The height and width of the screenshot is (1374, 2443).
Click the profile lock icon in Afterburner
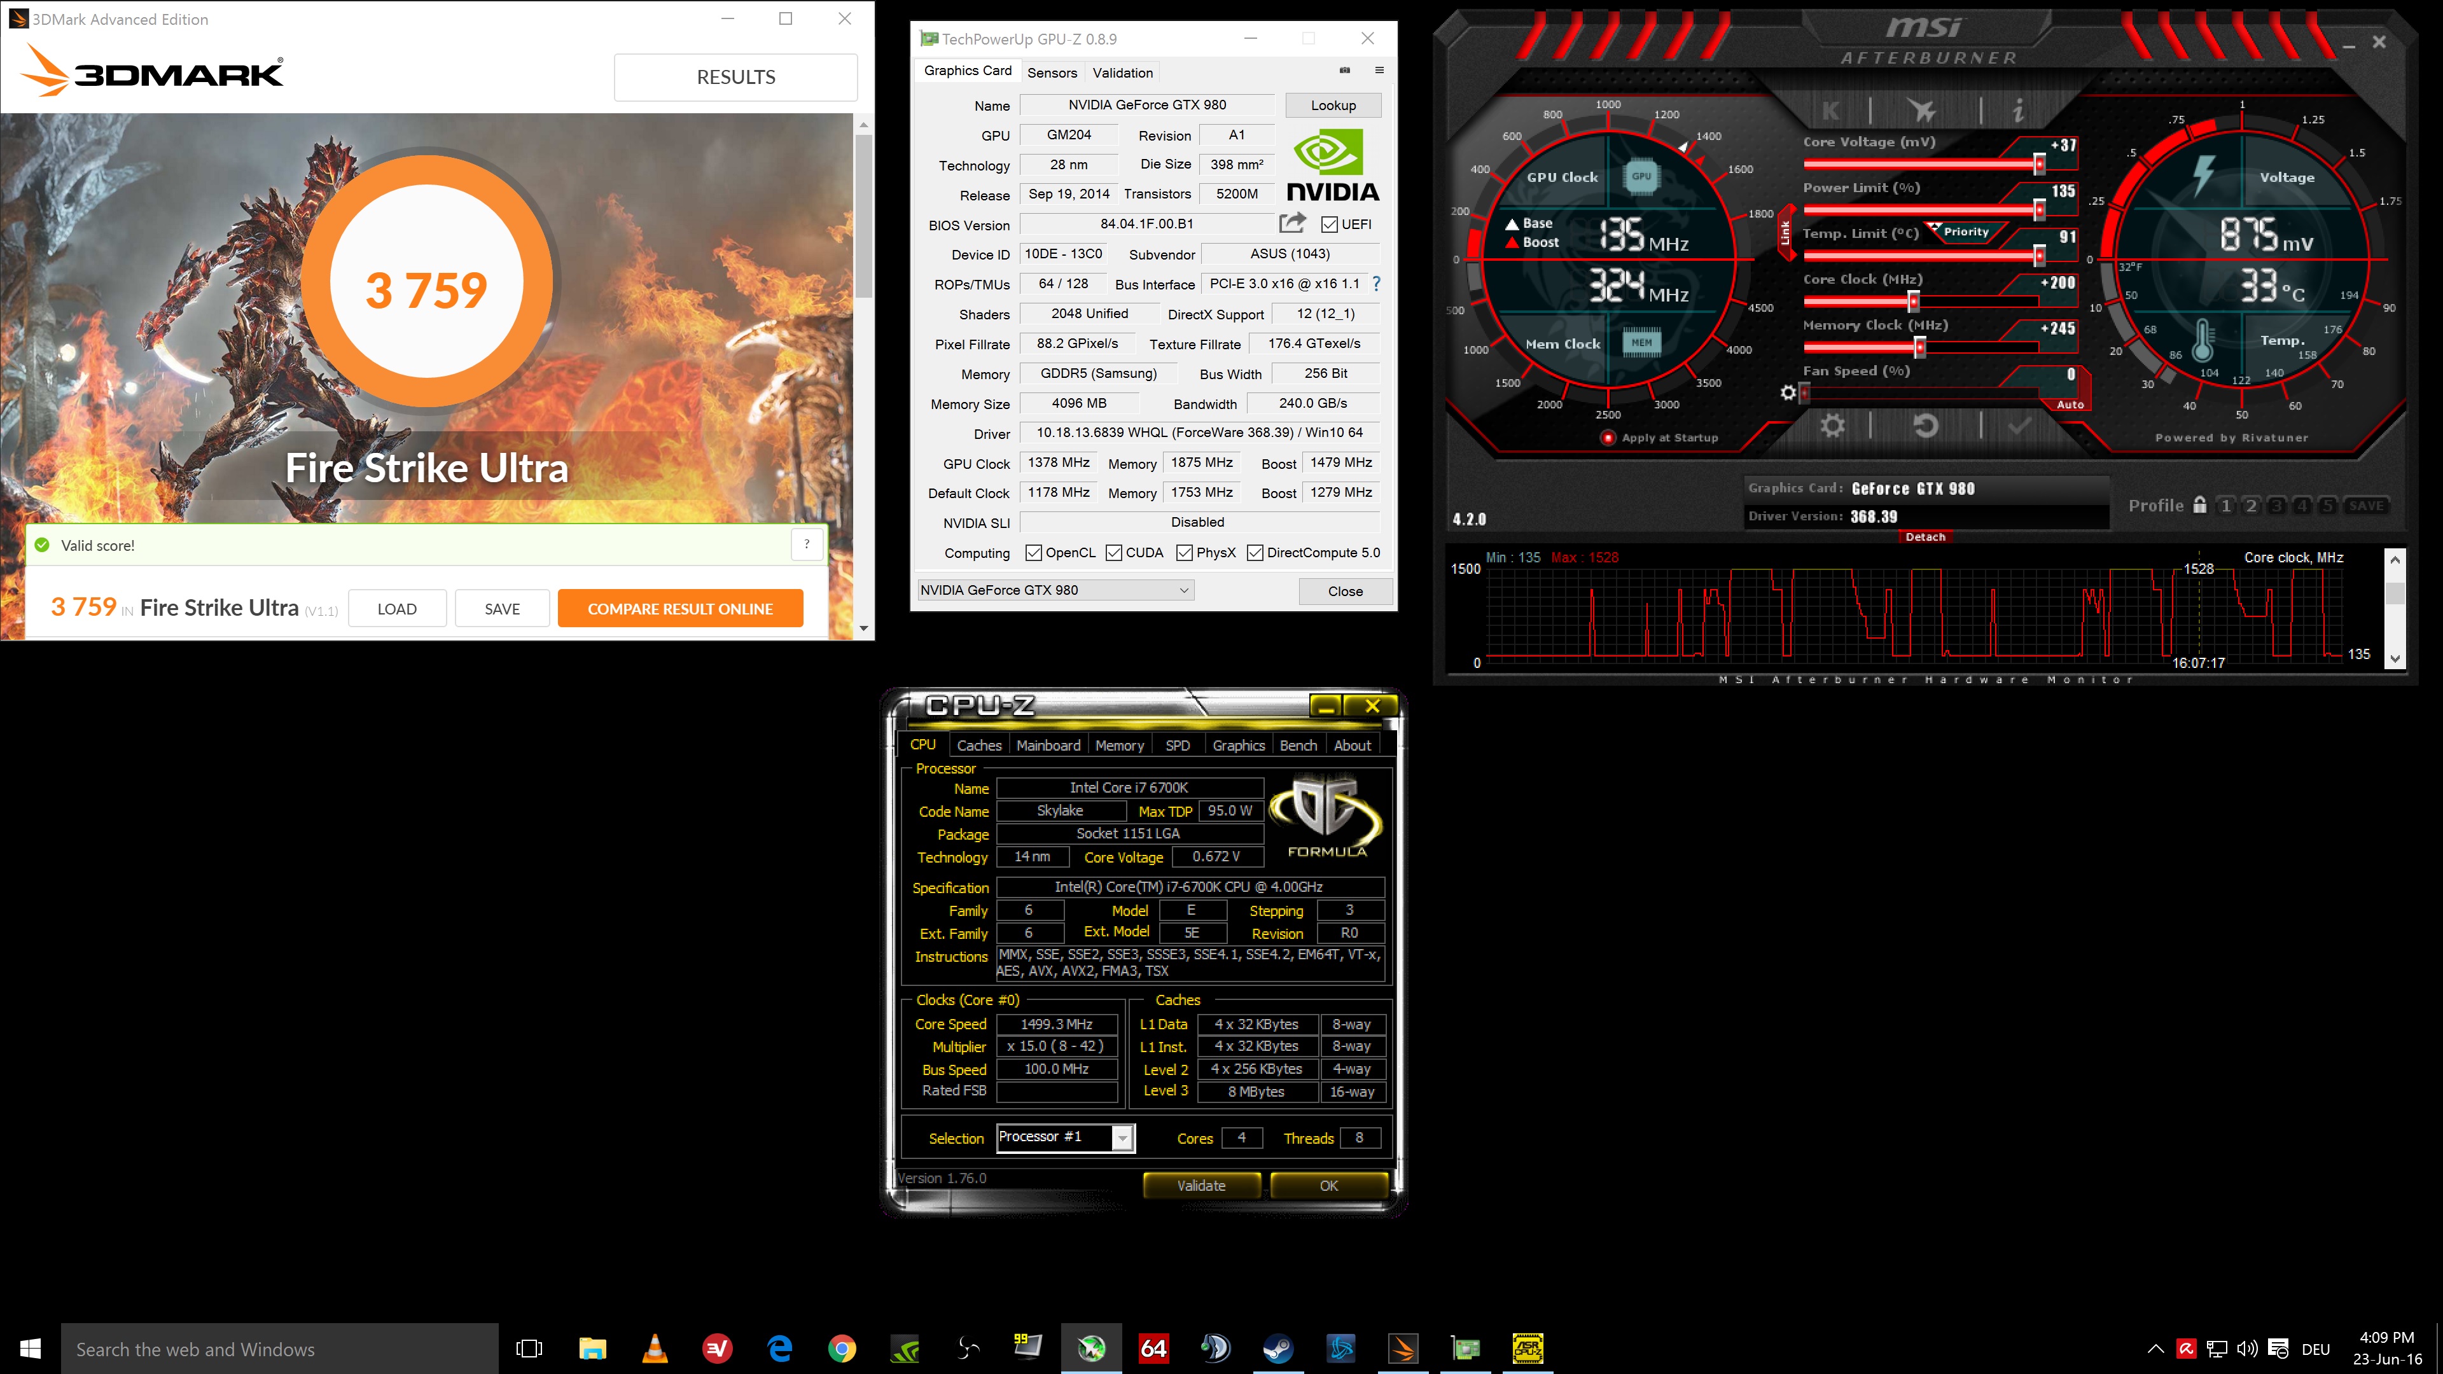tap(2200, 504)
